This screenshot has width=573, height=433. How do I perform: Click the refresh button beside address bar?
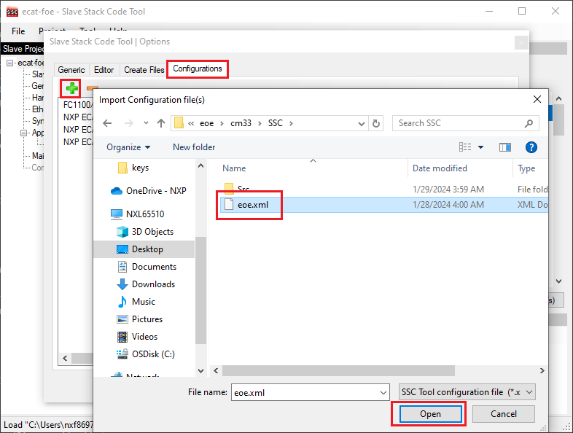[x=376, y=123]
